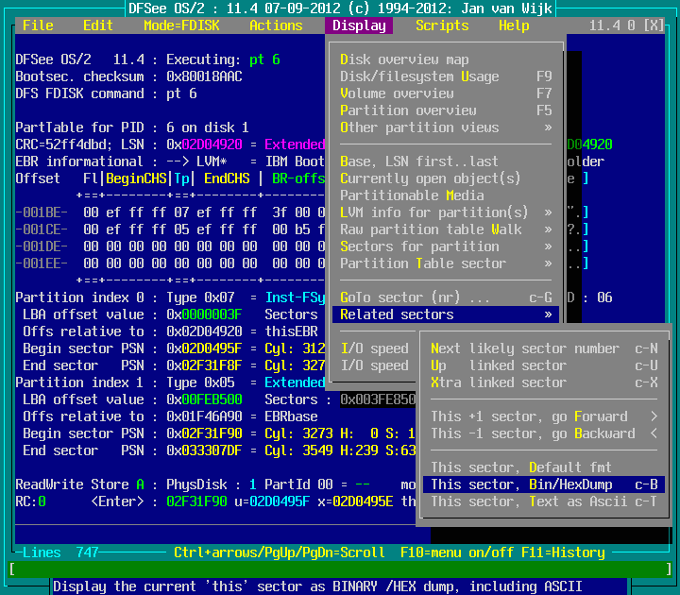Screen dimensions: 680x595
Task: Click first I/O speed entry
Action: point(375,348)
